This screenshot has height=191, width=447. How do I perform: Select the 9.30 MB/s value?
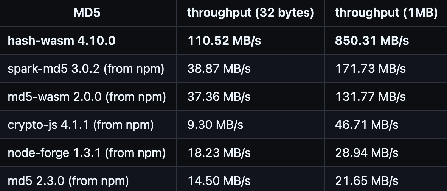(216, 125)
